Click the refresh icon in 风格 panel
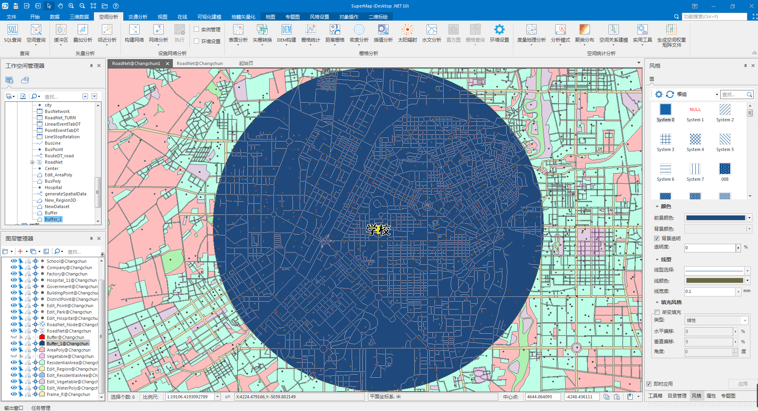Screen dimensions: 758x411 [670, 94]
